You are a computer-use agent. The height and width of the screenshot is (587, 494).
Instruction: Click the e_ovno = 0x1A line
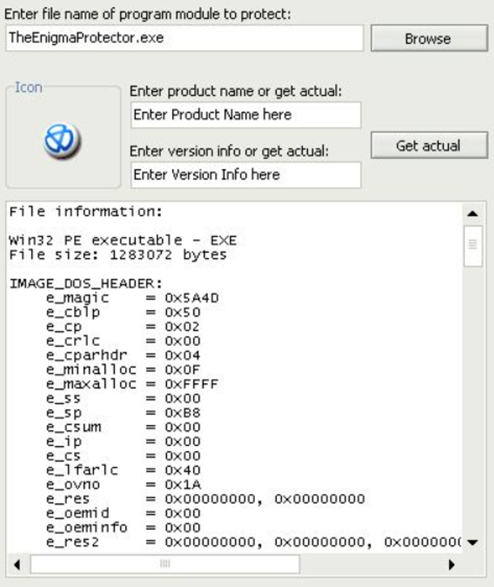[x=123, y=485]
